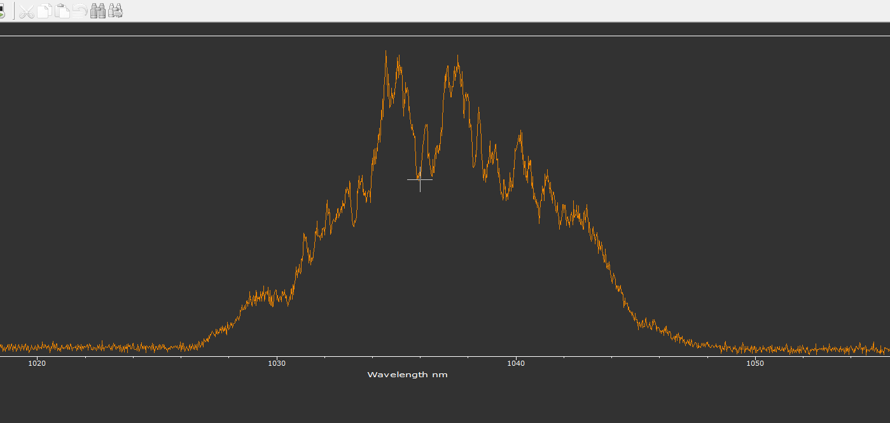The width and height of the screenshot is (890, 423).
Task: Click the Paste clipboard icon
Action: point(62,11)
